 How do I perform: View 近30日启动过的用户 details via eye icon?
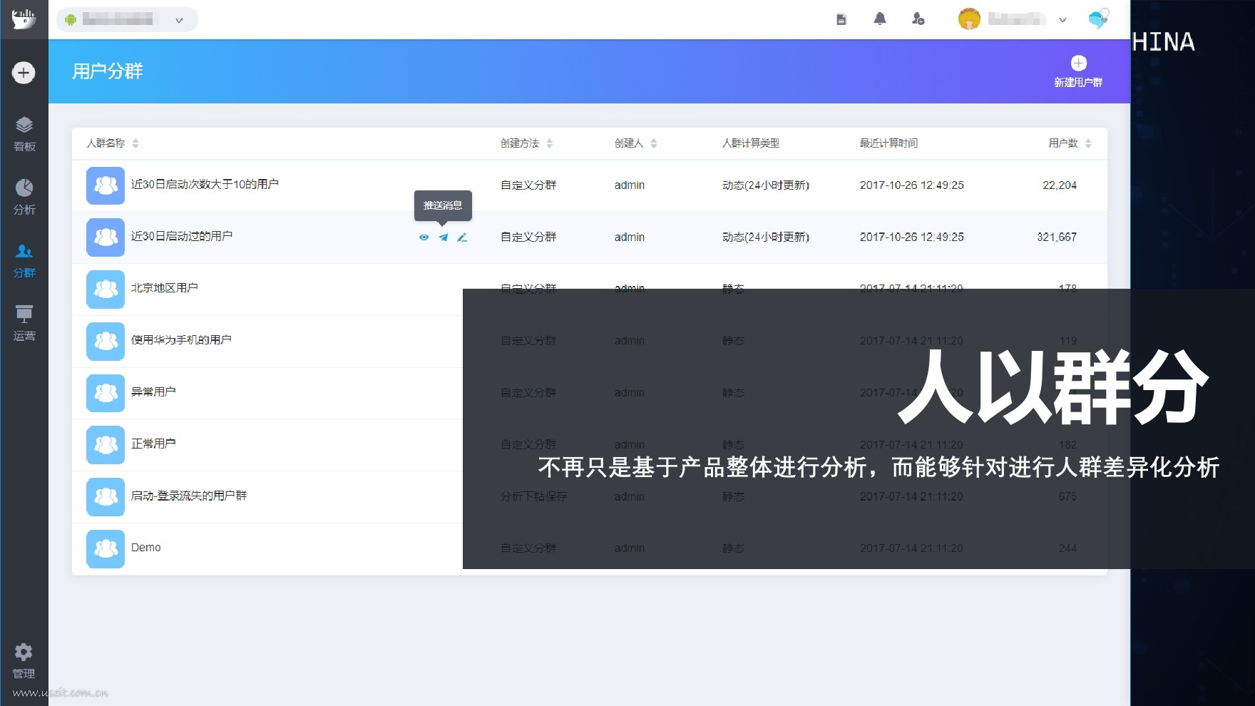pyautogui.click(x=424, y=237)
